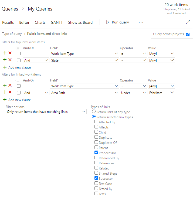Viewport: 193px width, 197px height.
Task: Open And/Or dropdown on State row
Action: 36,60
